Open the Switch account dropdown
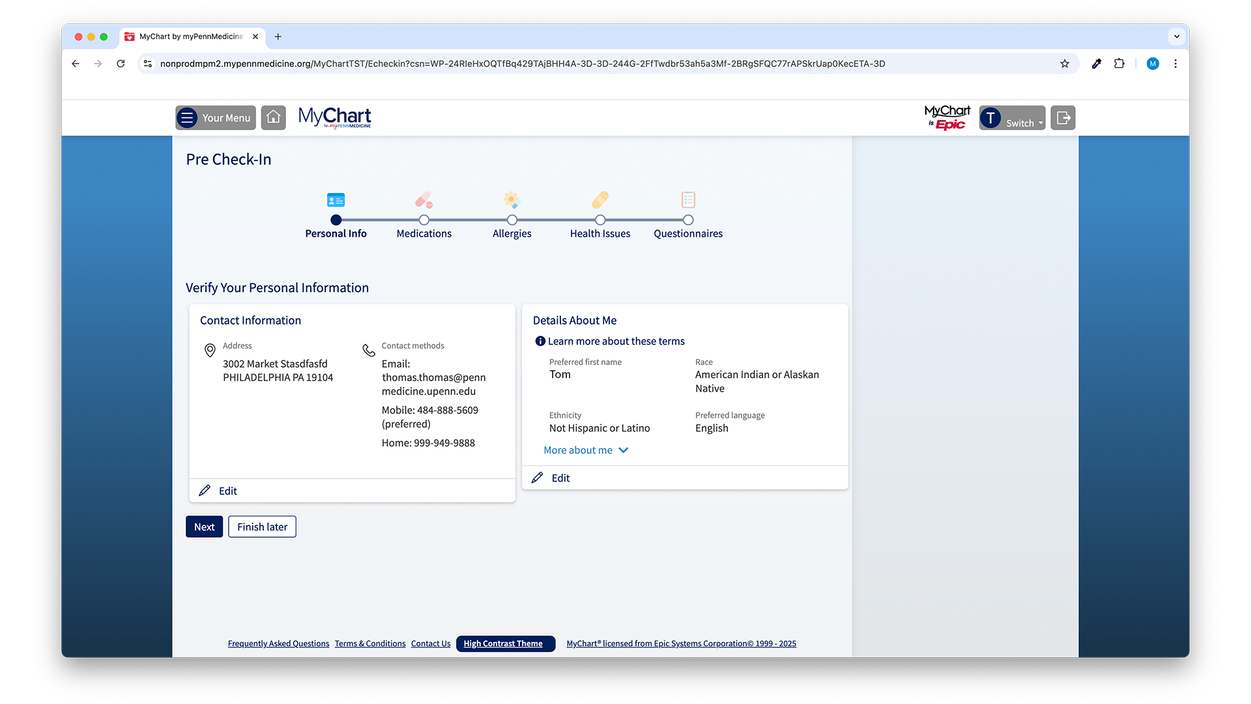1251x704 pixels. coord(1012,119)
